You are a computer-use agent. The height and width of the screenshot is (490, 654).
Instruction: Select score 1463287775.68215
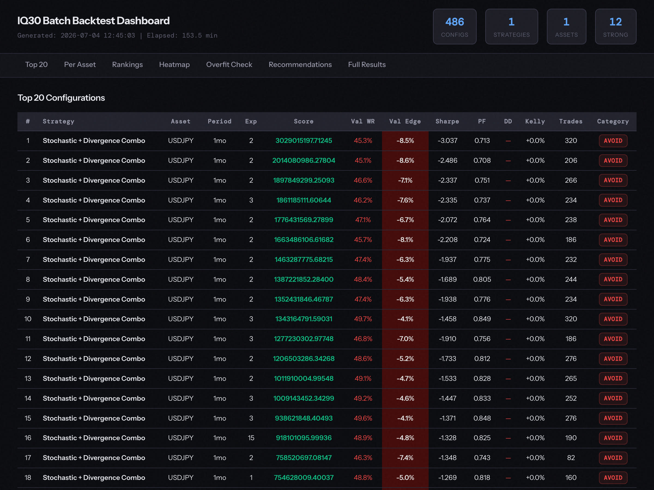coord(304,260)
